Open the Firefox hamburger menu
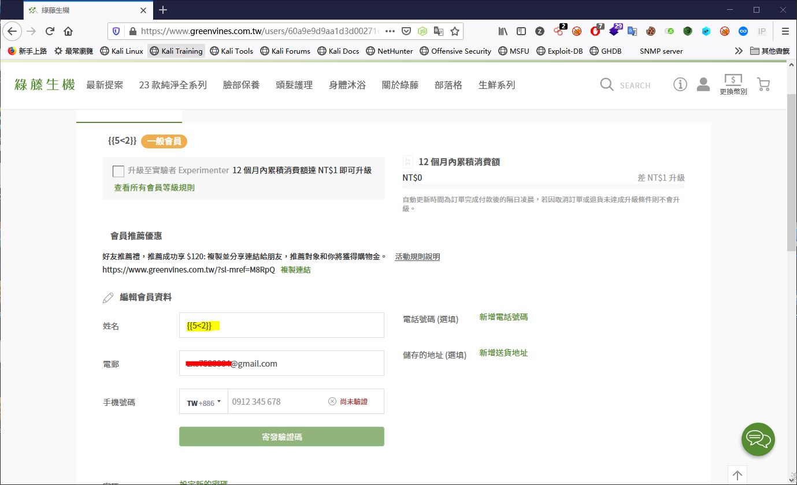The image size is (797, 485). tap(785, 31)
